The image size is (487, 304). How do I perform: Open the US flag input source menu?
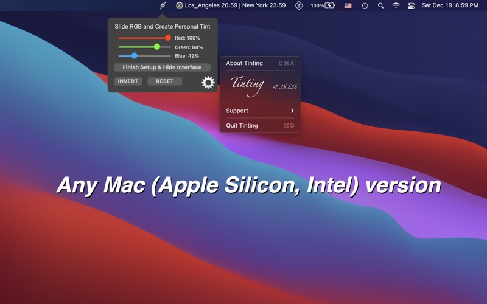pyautogui.click(x=348, y=5)
